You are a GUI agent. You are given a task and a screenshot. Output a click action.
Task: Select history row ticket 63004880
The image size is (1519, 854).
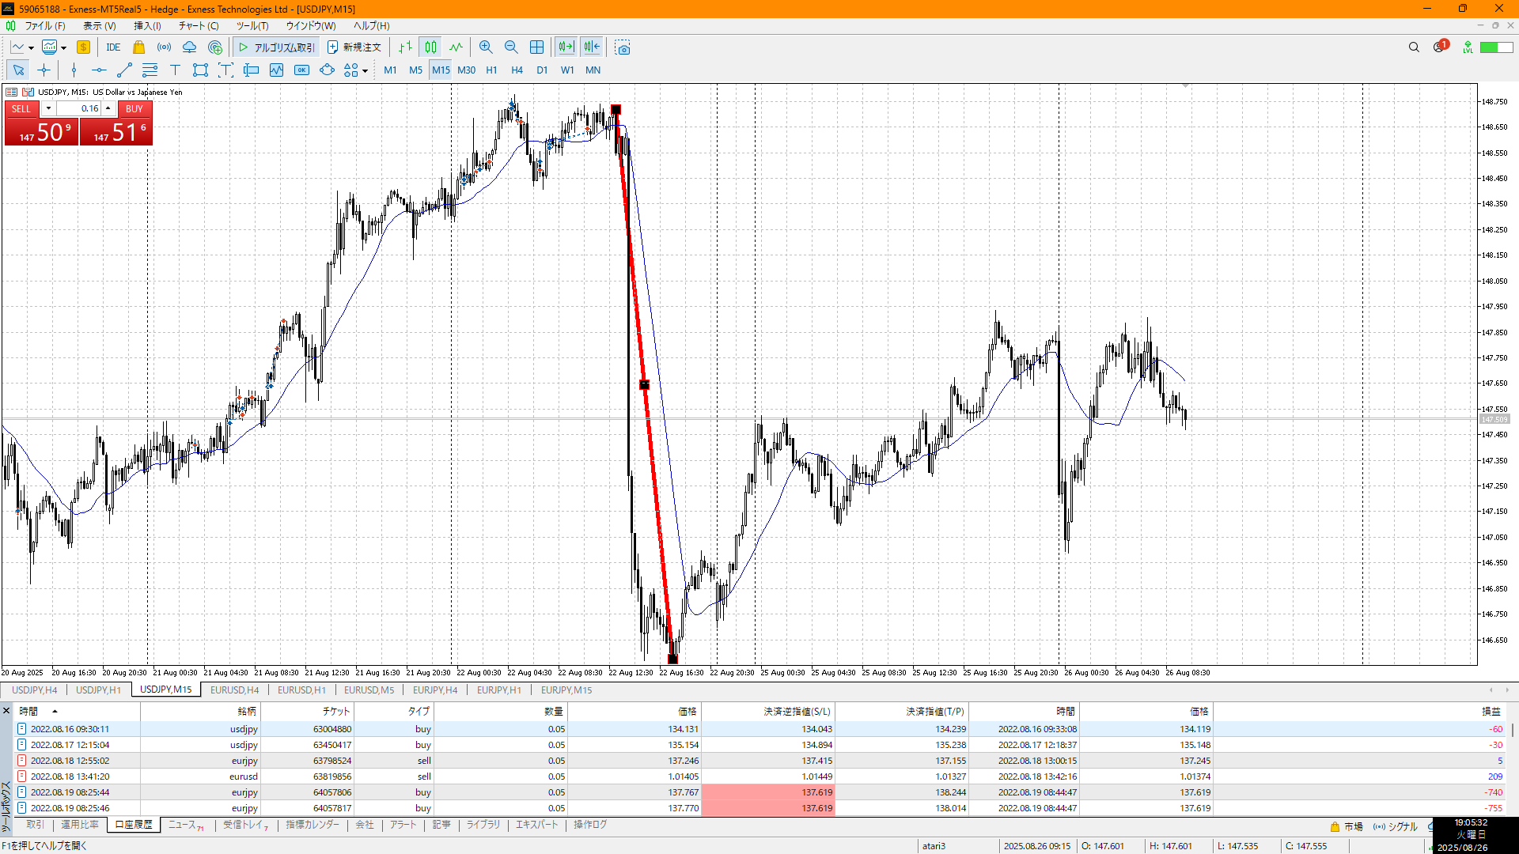coord(759,729)
